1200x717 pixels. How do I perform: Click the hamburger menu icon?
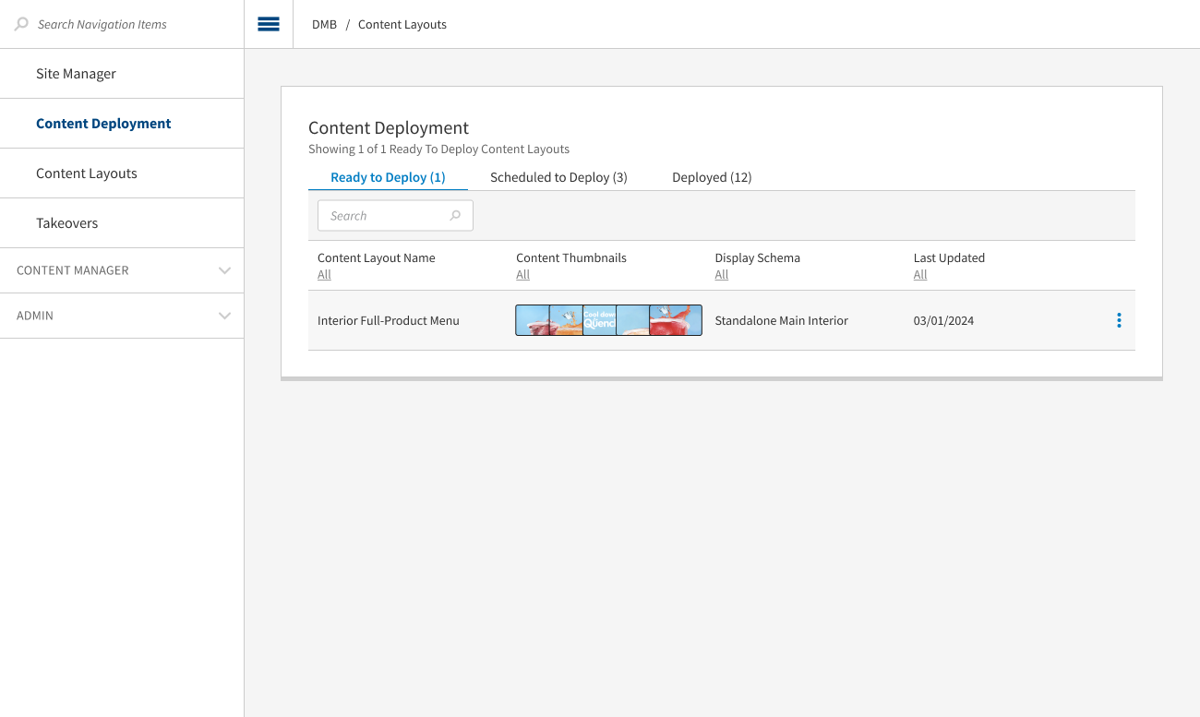(269, 24)
